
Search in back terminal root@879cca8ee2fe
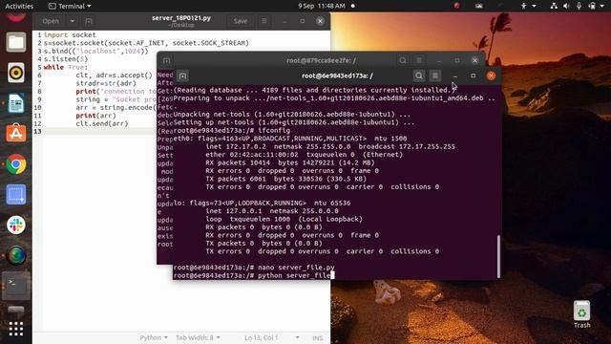click(x=403, y=60)
